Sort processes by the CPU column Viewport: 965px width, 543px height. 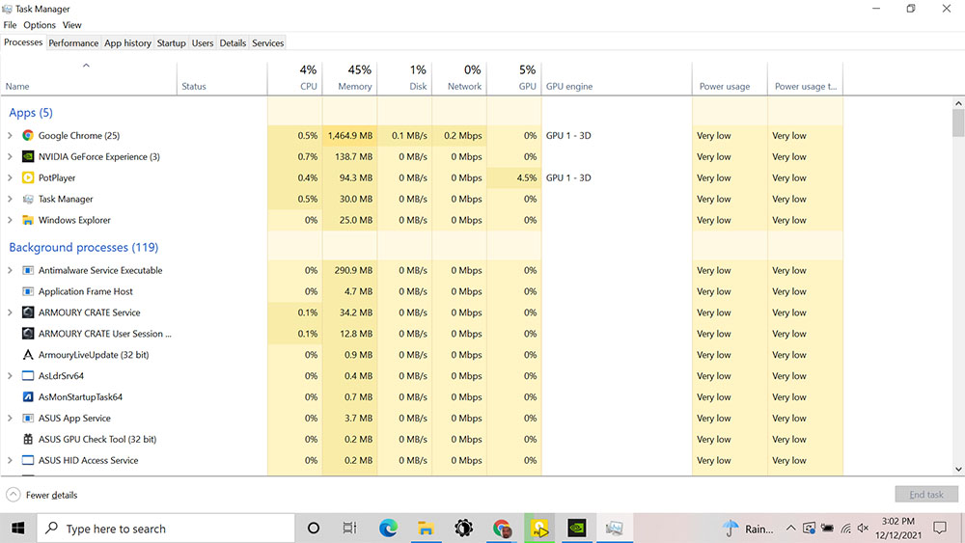[x=294, y=78]
